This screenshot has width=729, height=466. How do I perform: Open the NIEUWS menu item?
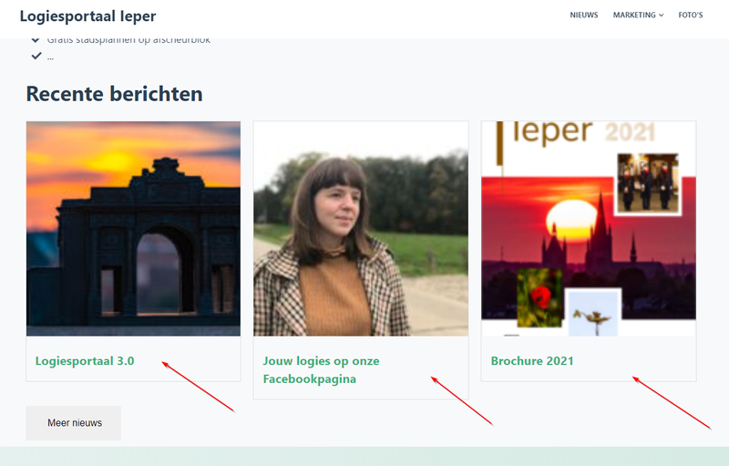coord(584,15)
